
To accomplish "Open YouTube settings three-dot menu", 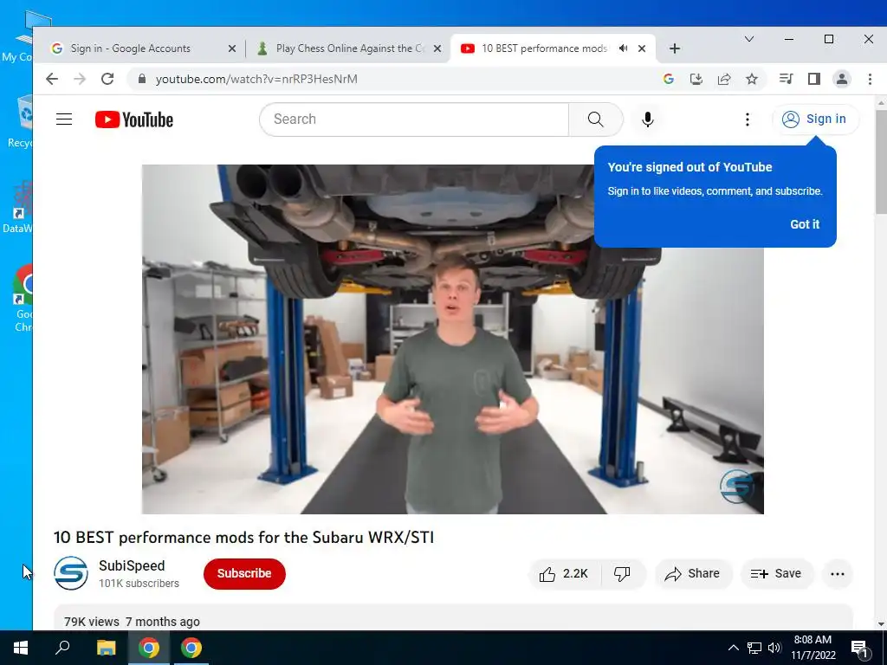I will [x=748, y=119].
